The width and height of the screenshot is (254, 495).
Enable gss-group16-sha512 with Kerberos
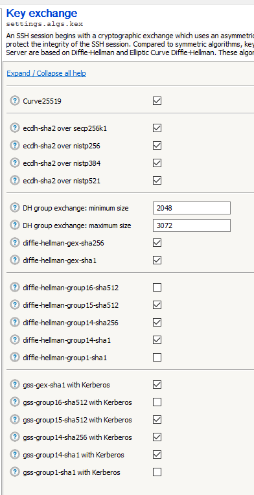point(157,402)
